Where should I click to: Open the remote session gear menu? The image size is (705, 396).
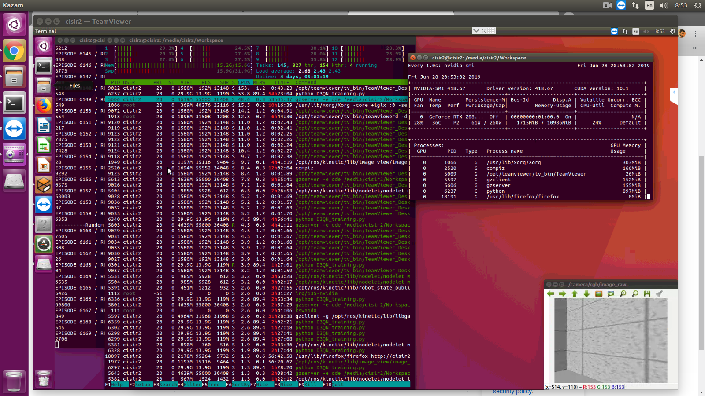(672, 31)
